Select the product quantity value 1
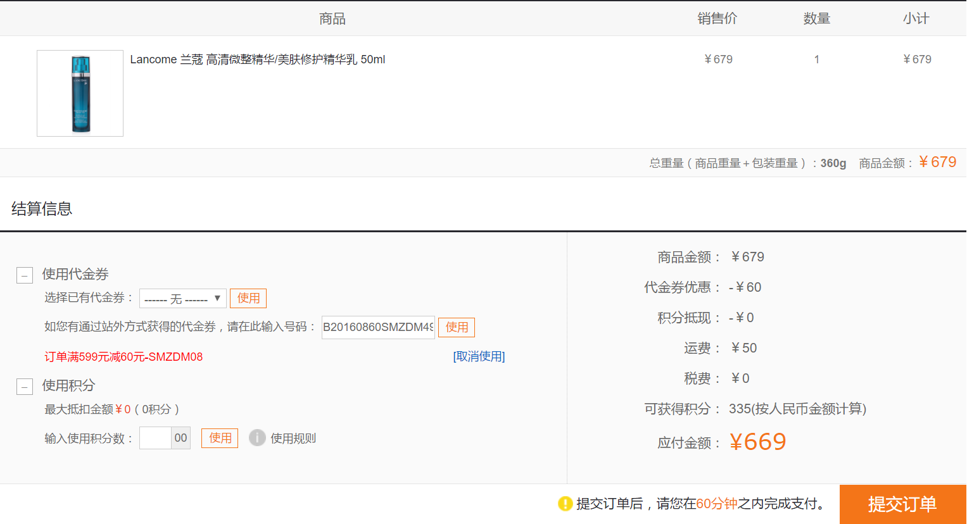Screen dimensions: 967x524 click(817, 59)
